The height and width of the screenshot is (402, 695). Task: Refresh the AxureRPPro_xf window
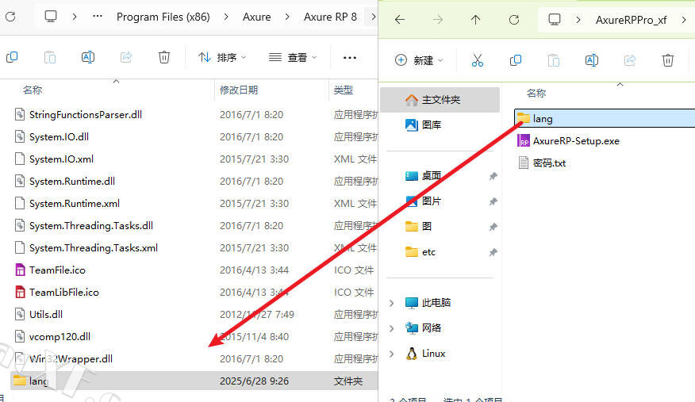[514, 20]
